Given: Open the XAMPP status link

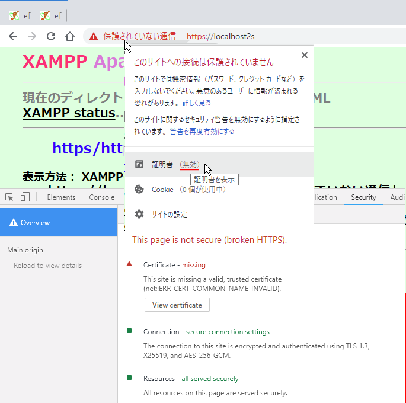Looking at the screenshot, I should 69,113.
